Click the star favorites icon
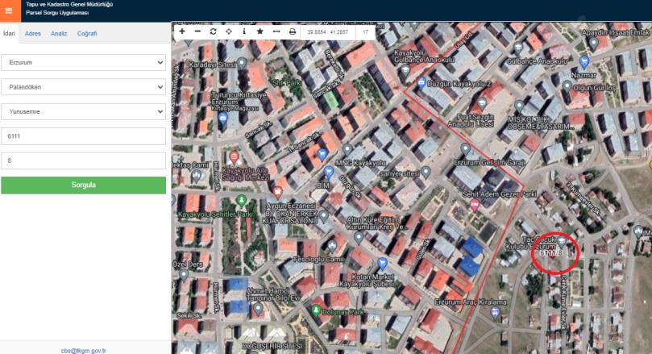Viewport: 652px width, 354px height. click(260, 31)
